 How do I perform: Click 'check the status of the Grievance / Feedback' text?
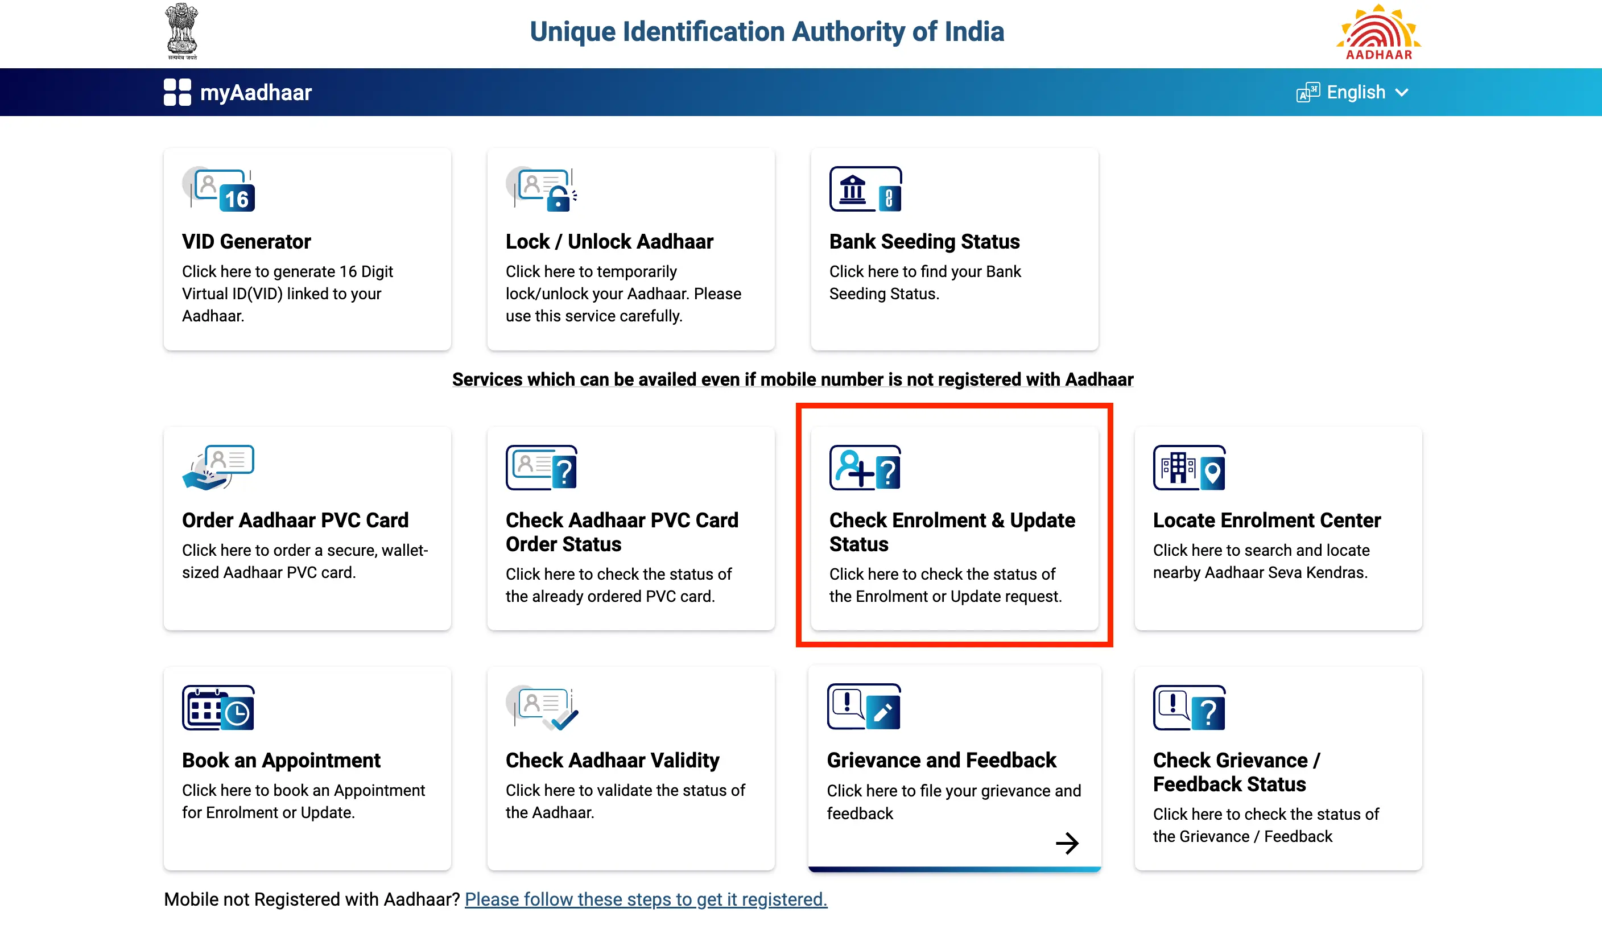click(x=1266, y=825)
